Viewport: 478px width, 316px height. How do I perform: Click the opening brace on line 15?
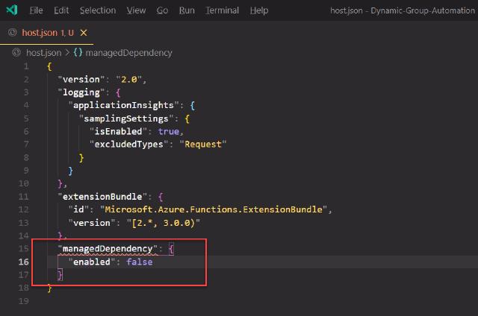171,249
